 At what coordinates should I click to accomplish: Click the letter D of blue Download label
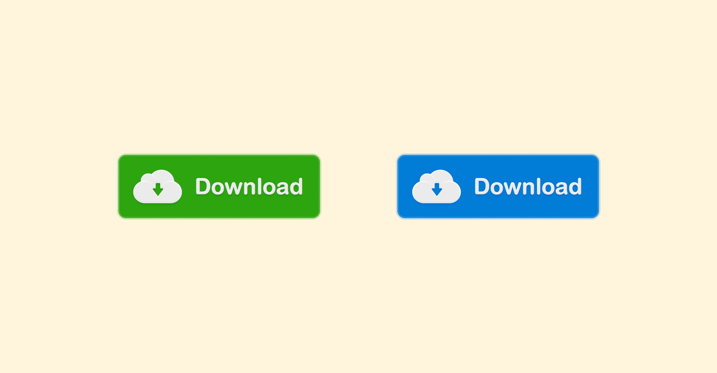[482, 186]
